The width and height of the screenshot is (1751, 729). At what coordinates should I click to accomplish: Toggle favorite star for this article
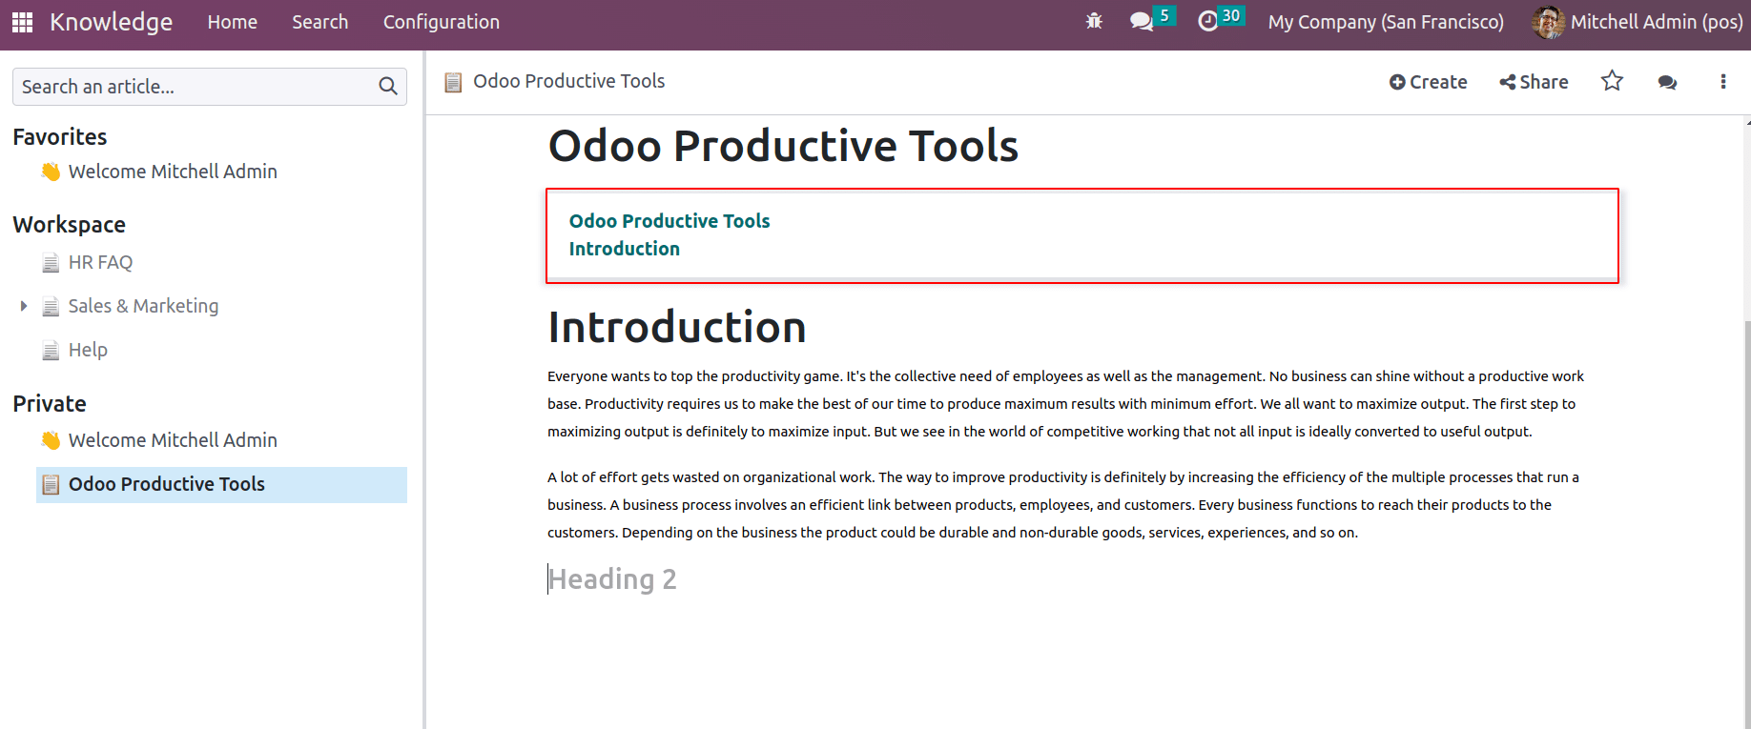point(1612,81)
